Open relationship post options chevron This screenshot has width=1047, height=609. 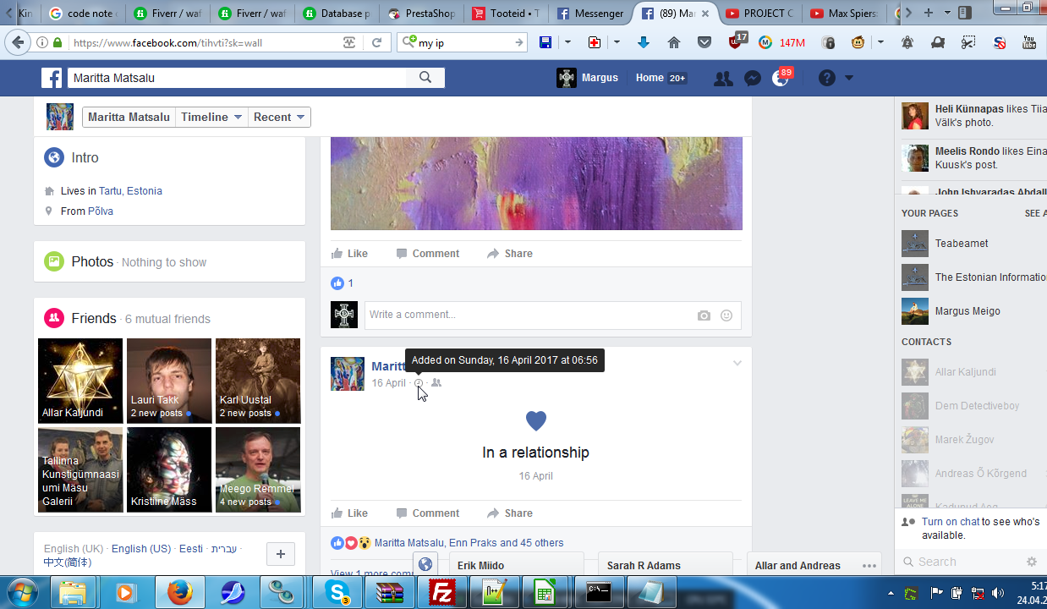point(737,364)
